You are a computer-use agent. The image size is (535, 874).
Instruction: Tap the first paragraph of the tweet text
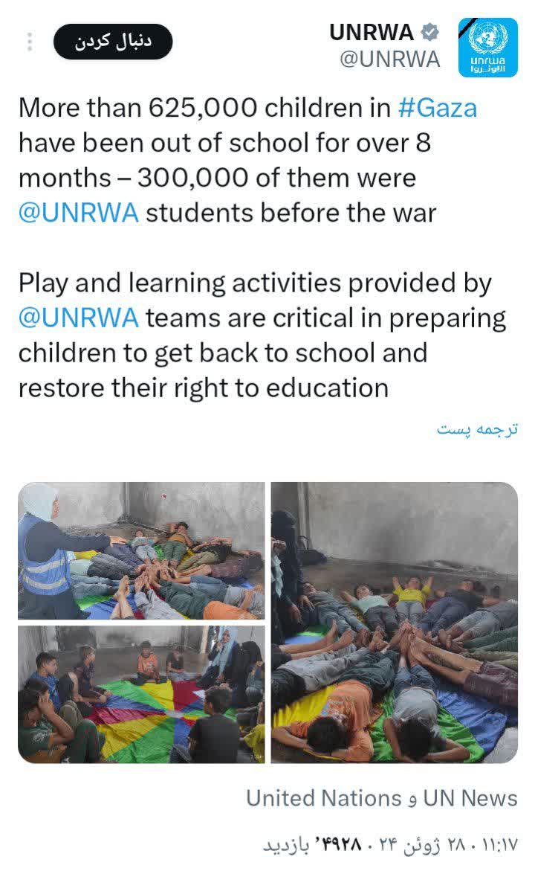pos(247,160)
